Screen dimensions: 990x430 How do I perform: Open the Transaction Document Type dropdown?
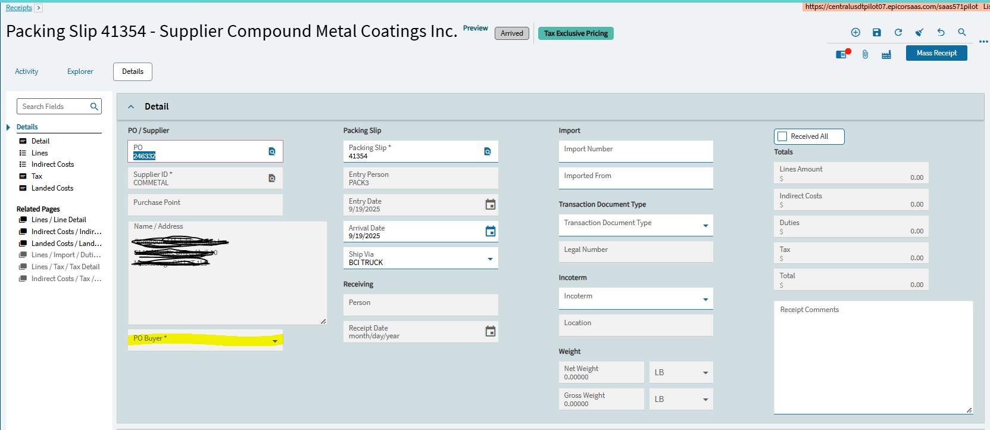705,226
